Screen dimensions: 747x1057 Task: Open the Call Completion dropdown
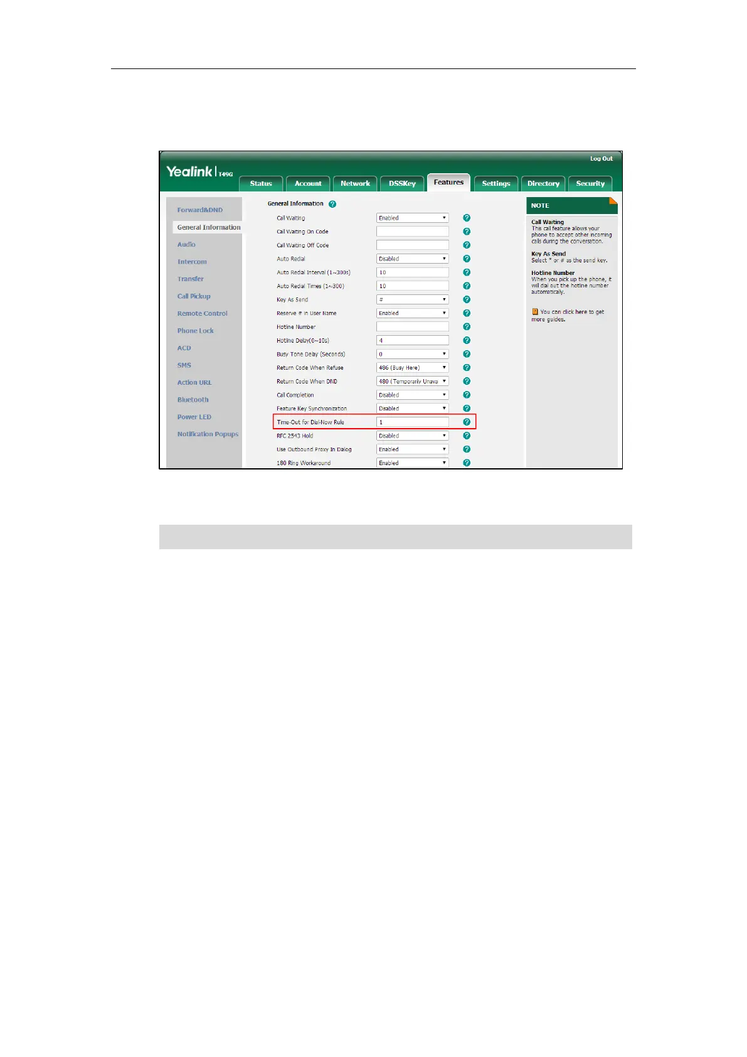point(413,395)
